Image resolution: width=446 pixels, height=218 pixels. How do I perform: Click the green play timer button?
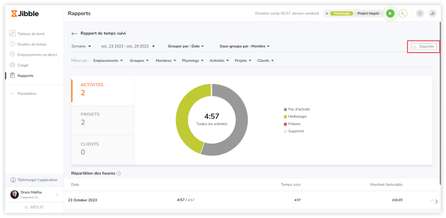(x=390, y=13)
